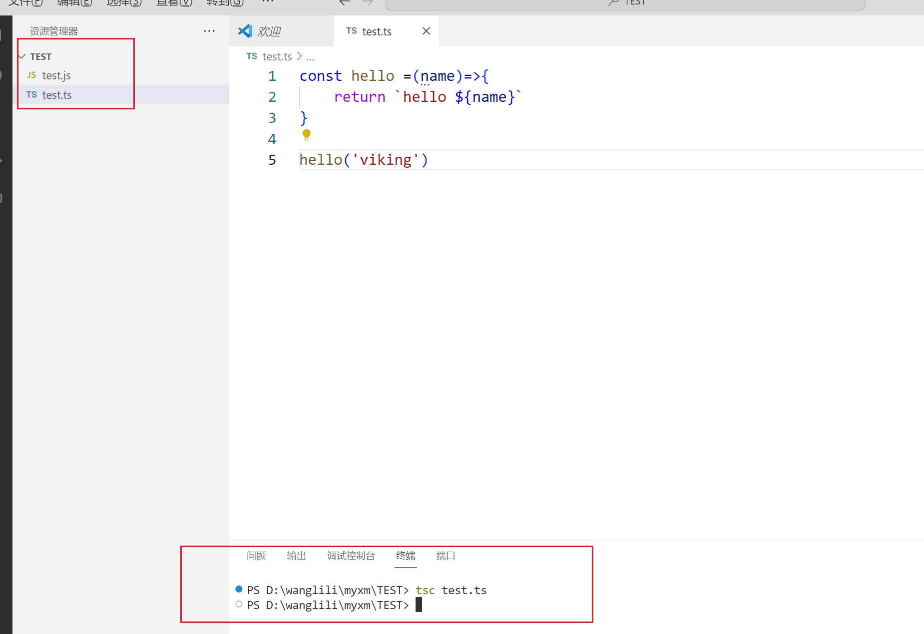Switch to the 欢迎 welcome tab

[x=269, y=31]
